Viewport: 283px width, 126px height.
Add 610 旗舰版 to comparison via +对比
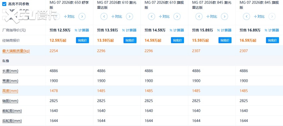[164, 17]
